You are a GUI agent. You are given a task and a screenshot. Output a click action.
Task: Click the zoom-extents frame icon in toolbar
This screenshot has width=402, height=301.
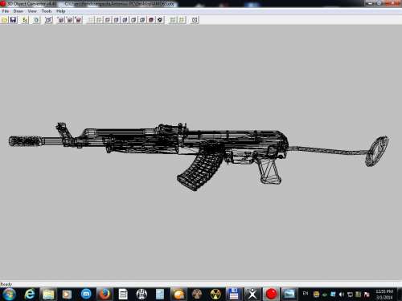pyautogui.click(x=48, y=20)
